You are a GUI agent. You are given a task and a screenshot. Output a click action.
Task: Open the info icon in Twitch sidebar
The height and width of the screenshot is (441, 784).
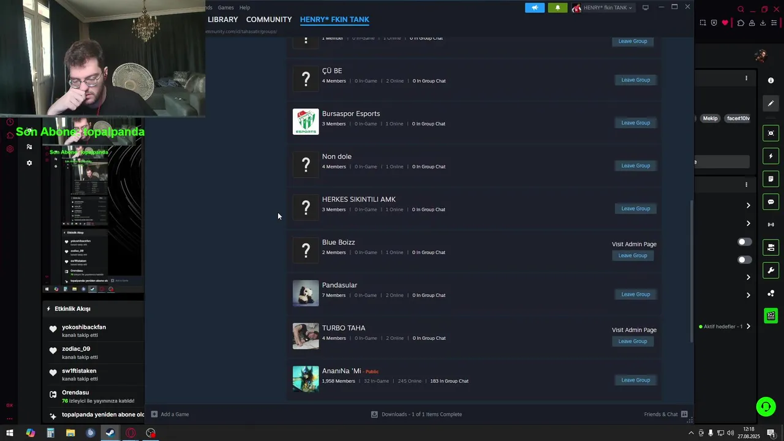771,80
